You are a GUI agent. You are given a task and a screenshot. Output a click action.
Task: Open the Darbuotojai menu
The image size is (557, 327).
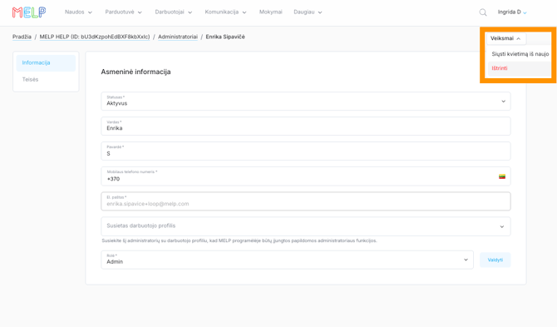pyautogui.click(x=174, y=12)
